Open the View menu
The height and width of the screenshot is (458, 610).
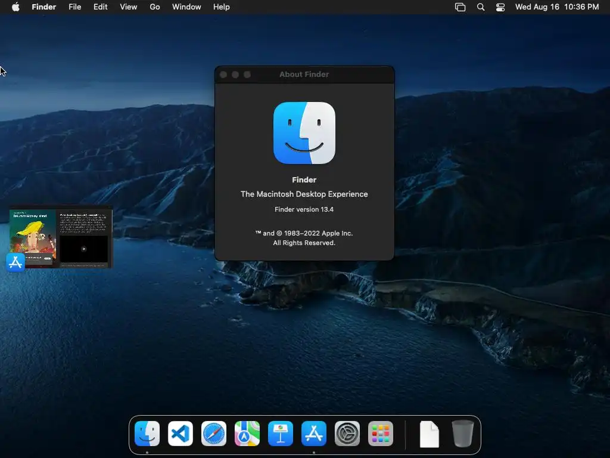tap(129, 7)
